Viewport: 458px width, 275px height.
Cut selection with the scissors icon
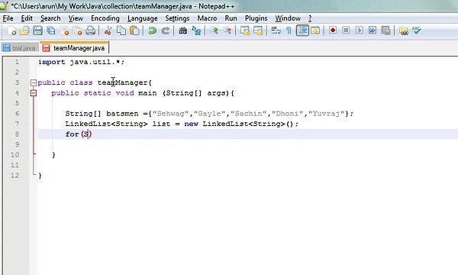pos(108,31)
